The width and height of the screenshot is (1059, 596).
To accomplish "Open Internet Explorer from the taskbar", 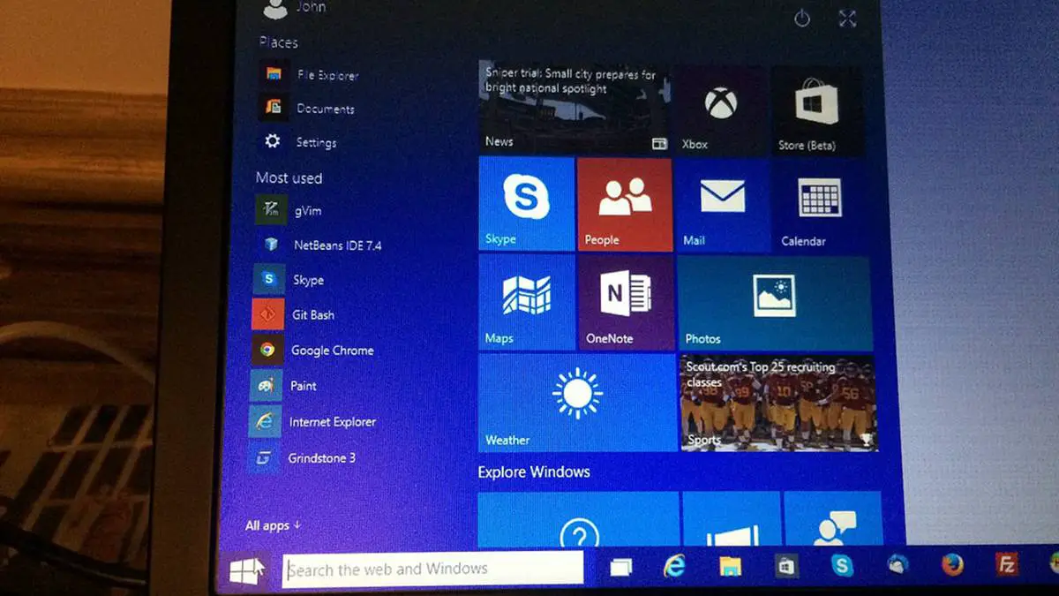I will [x=674, y=566].
